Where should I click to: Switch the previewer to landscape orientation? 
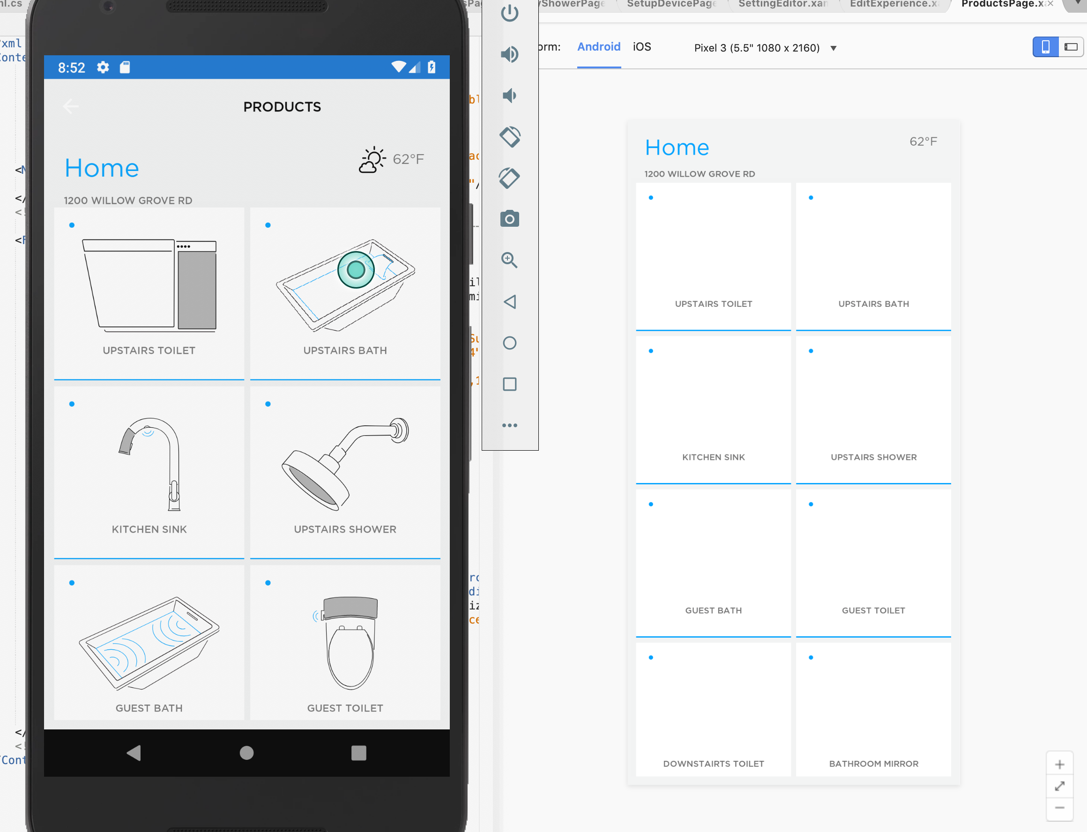(x=1071, y=47)
